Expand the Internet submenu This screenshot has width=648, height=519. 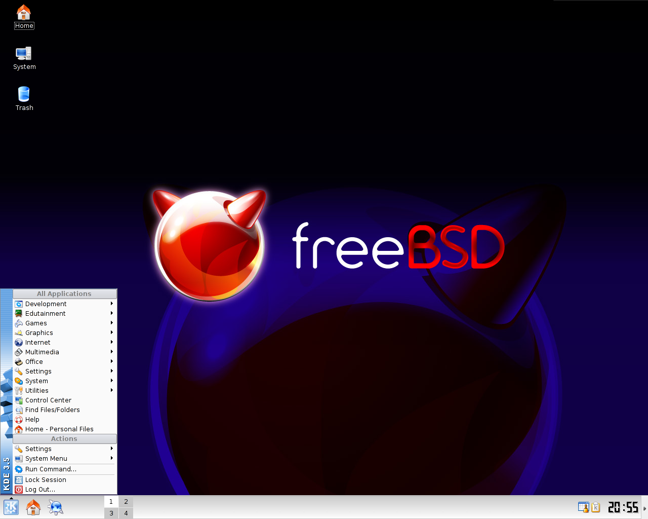[65, 343]
